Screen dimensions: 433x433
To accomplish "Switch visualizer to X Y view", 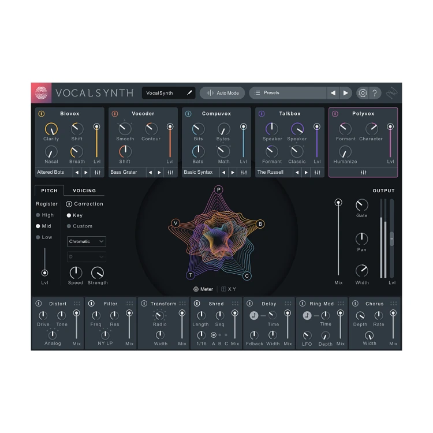I will (229, 289).
